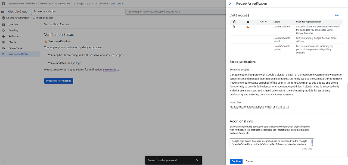Image resolution: width=348 pixels, height=165 pixels.
Task: Click Google Auth Platform breadcrumb
Action: (x=17, y=18)
